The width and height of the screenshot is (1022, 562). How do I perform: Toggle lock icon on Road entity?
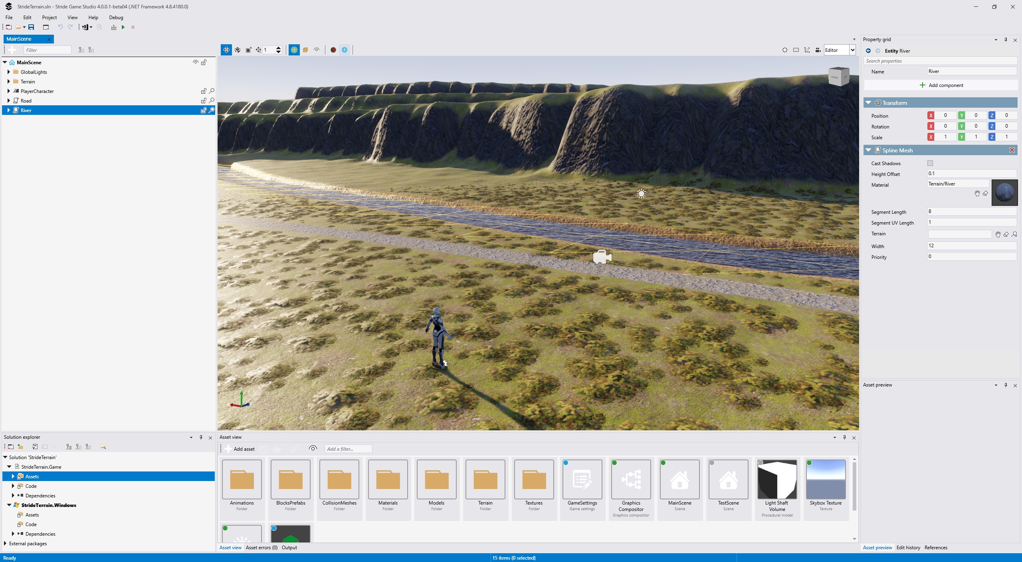click(204, 101)
